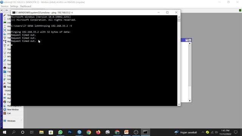Click the cmd window scroll-up arrow

click(x=179, y=17)
